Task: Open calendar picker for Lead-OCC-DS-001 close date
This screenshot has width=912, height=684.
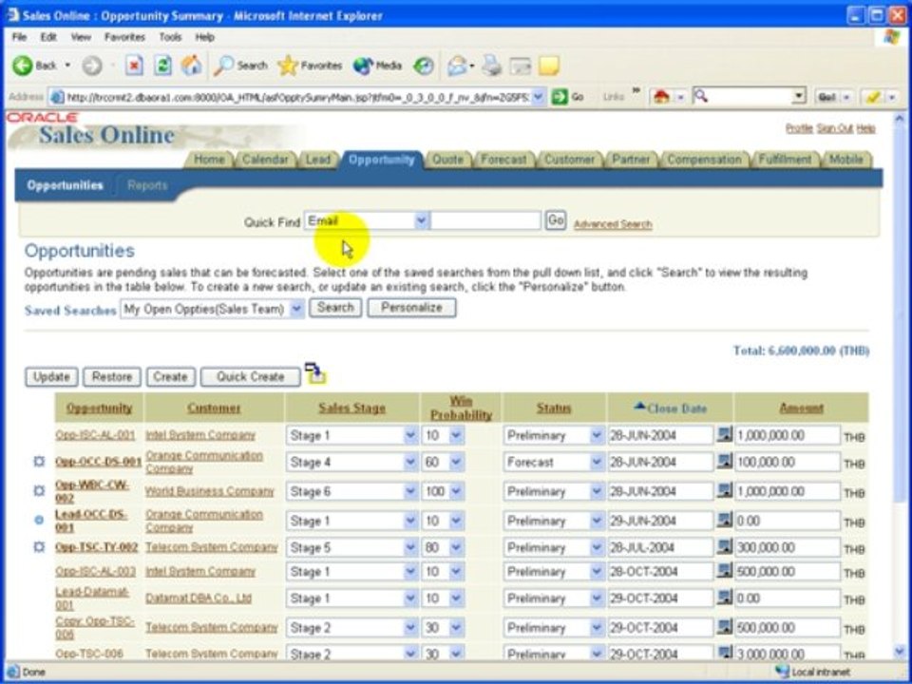Action: [x=724, y=520]
